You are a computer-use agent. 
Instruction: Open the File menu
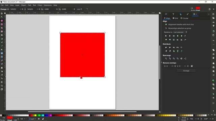tap(2, 5)
